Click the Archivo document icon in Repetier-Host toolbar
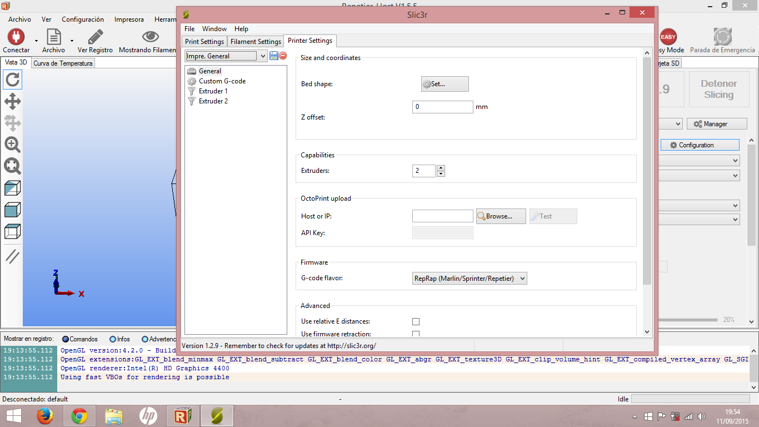This screenshot has width=759, height=427. tap(53, 37)
